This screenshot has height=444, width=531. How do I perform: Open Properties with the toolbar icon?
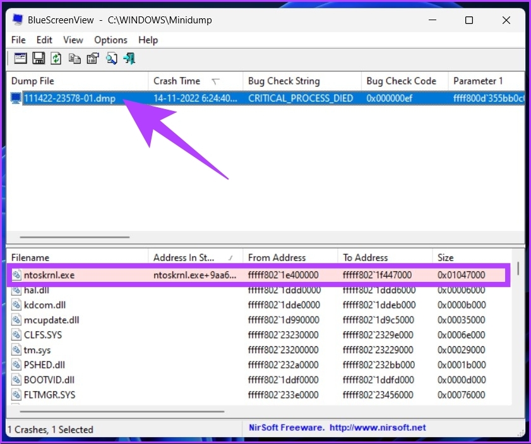click(x=93, y=59)
